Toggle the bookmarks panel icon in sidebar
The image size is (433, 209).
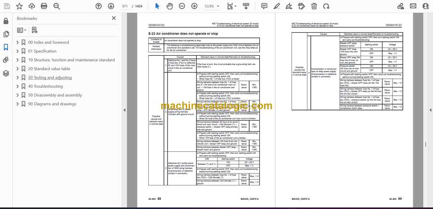pos(6,47)
